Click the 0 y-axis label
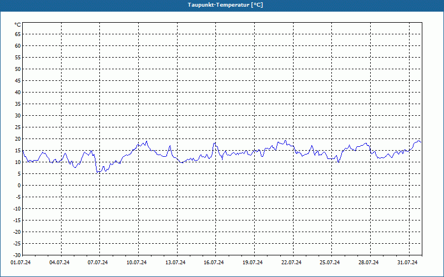 [19, 186]
